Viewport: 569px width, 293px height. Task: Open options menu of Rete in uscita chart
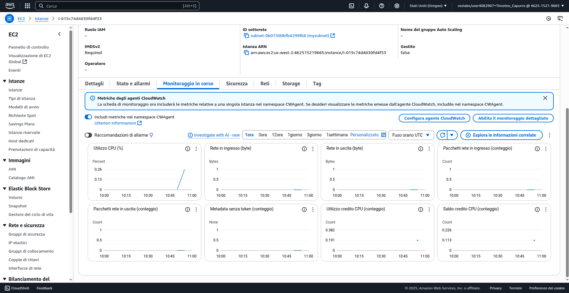[x=429, y=149]
